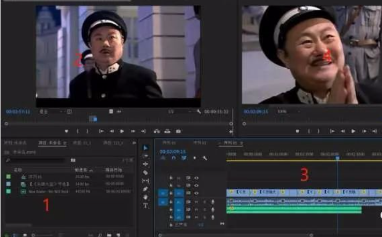Step back one frame in Source monitor

[x=112, y=131]
